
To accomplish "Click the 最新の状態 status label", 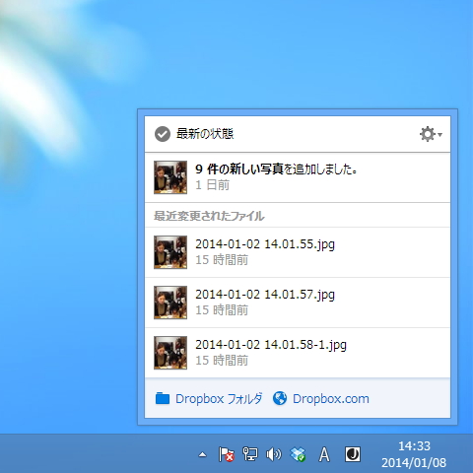I will tap(205, 134).
